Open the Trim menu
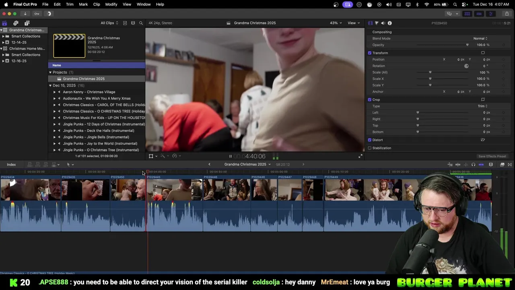This screenshot has width=515, height=290. tap(70, 4)
